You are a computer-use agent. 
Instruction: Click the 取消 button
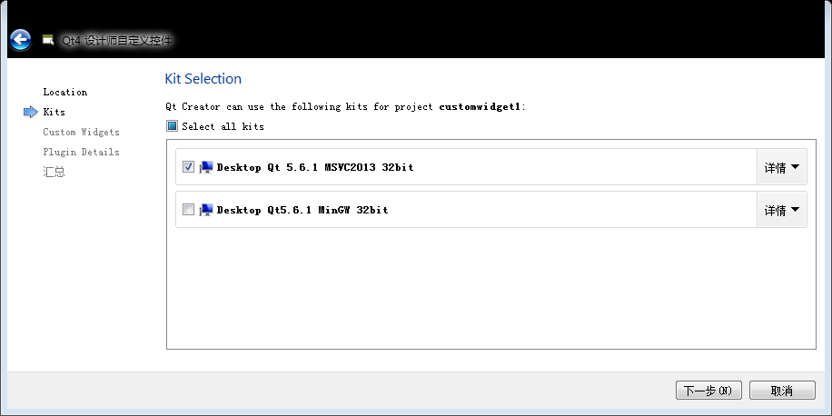782,391
